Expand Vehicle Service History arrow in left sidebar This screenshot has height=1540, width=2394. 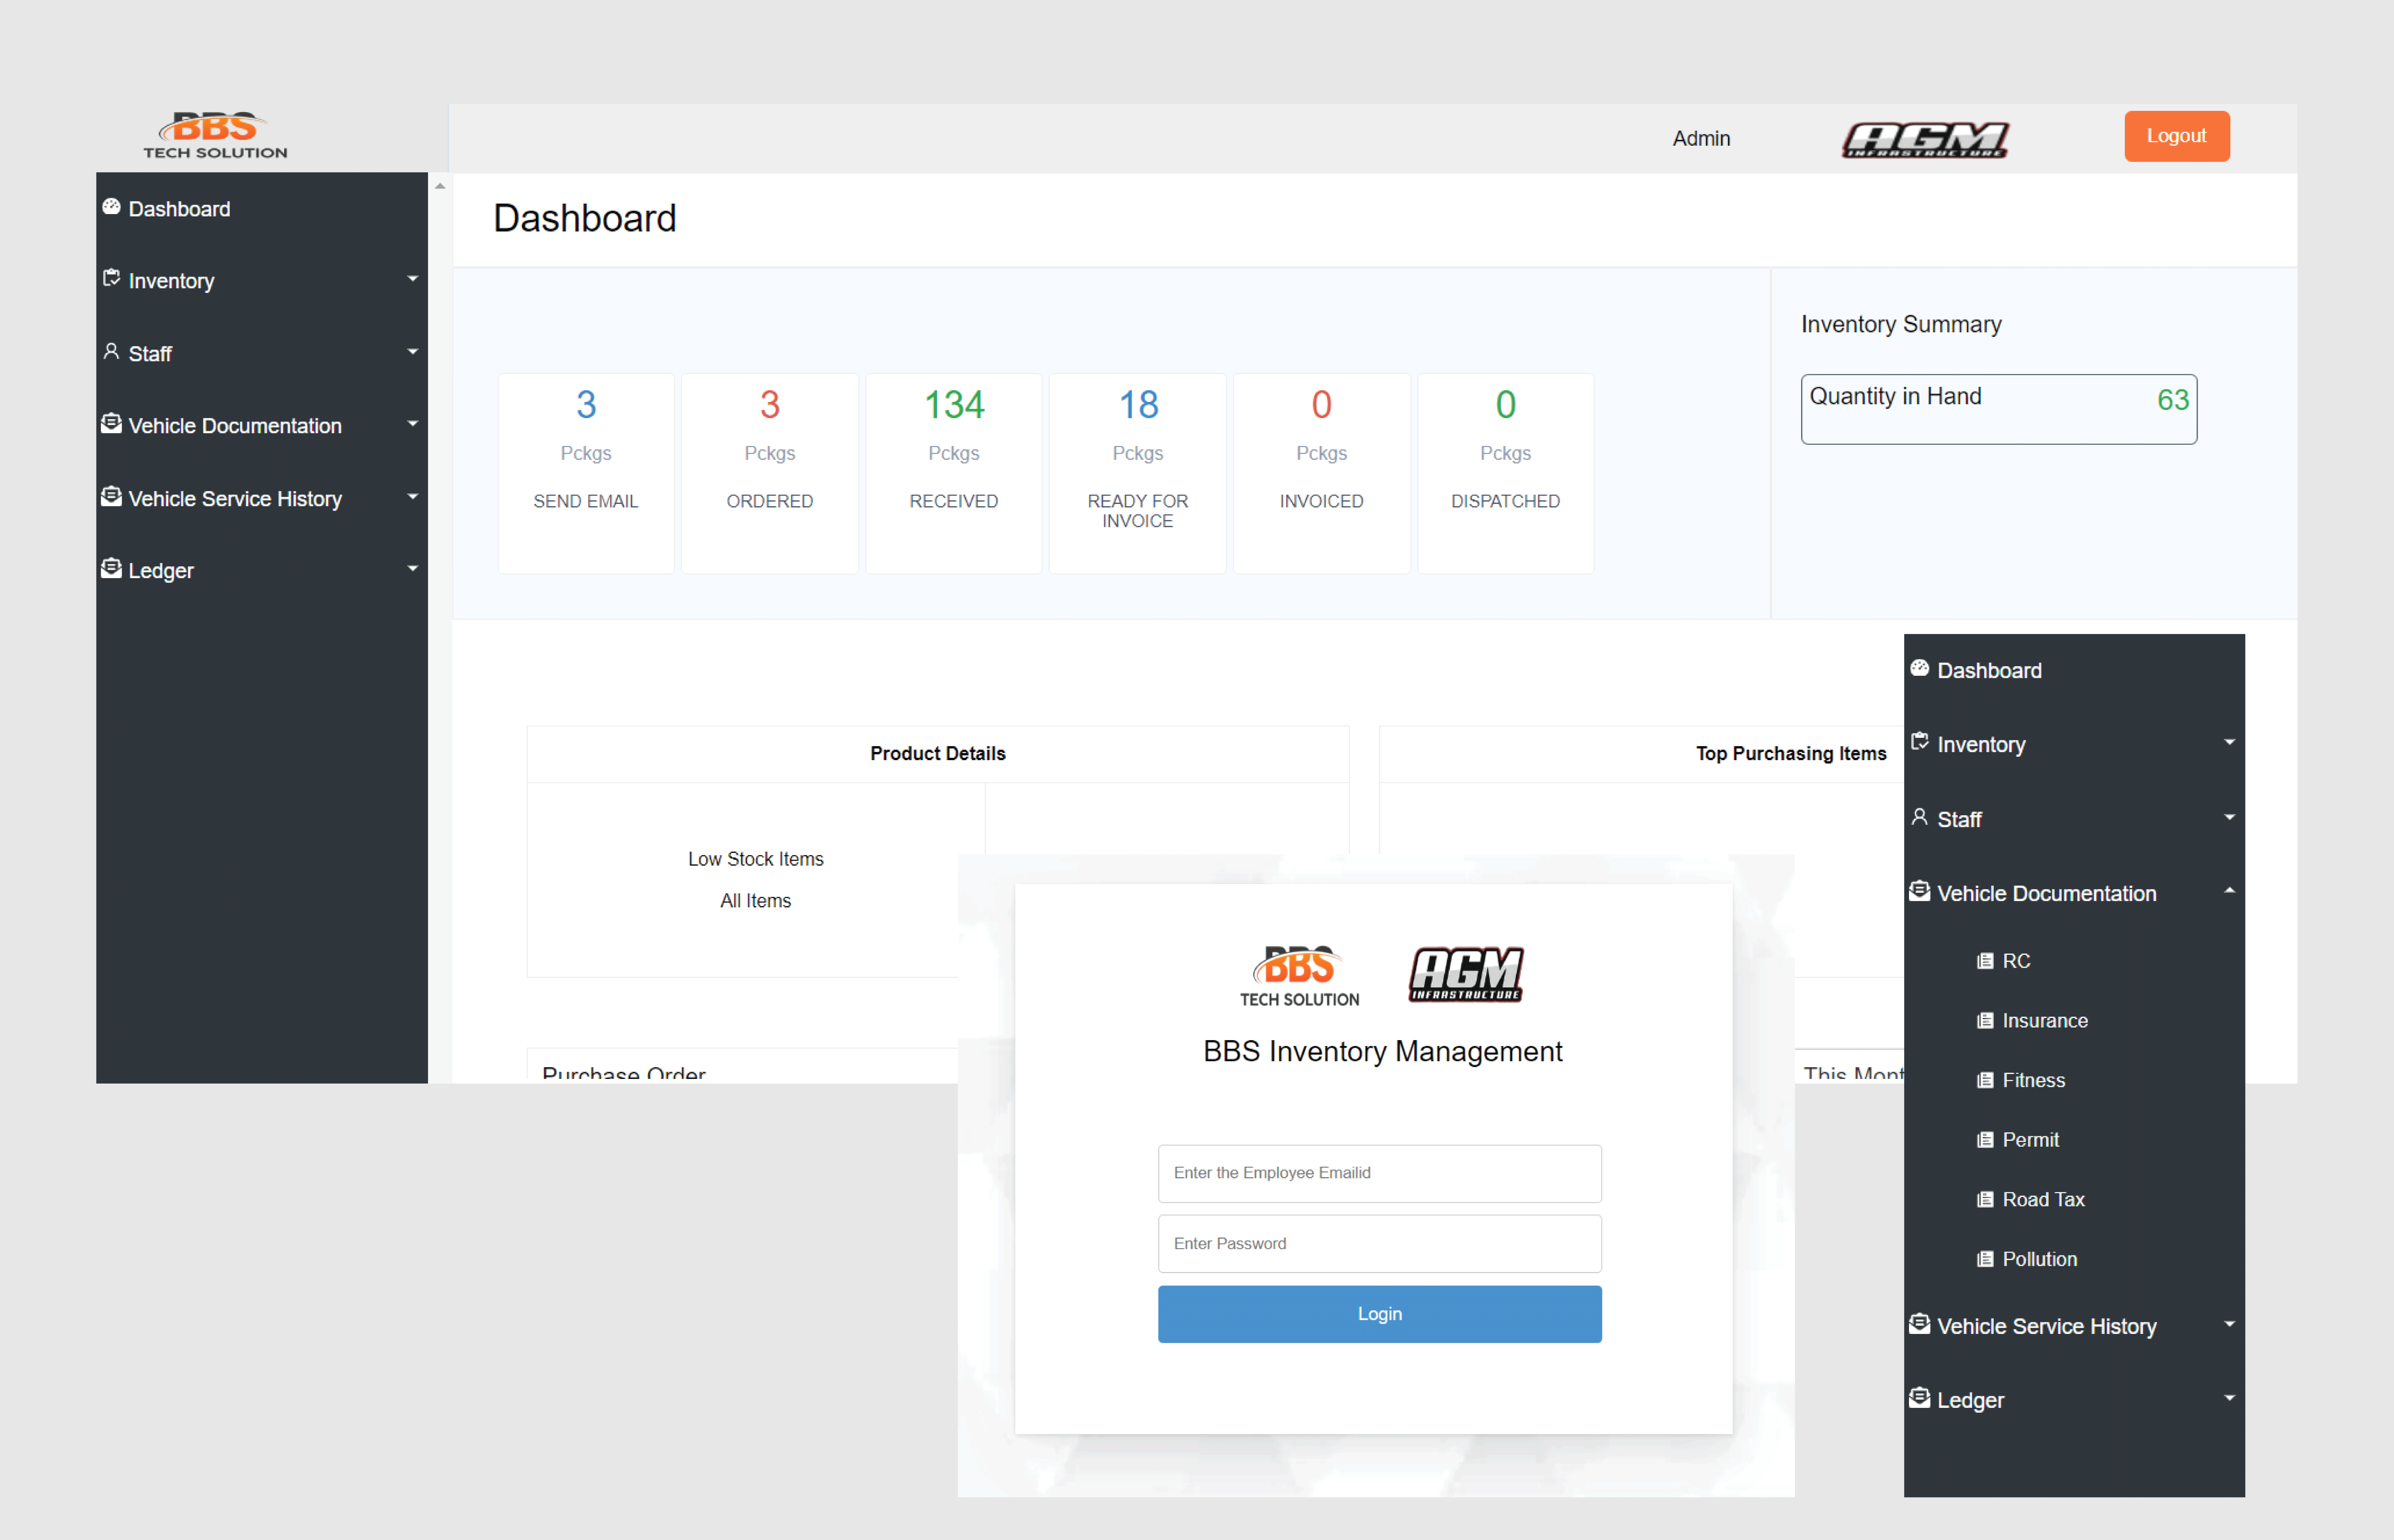coord(412,497)
